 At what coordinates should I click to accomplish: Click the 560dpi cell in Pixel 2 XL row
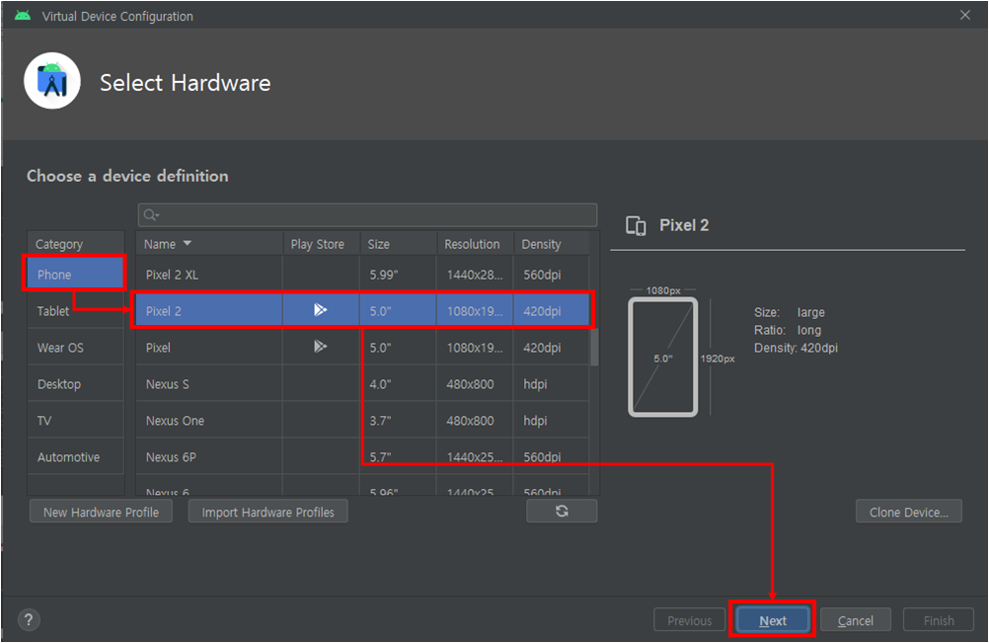coord(552,275)
